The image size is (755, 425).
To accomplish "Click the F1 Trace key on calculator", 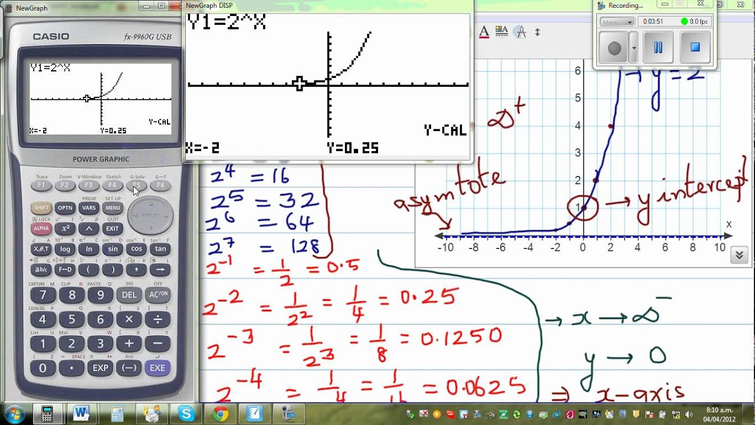I will point(41,185).
